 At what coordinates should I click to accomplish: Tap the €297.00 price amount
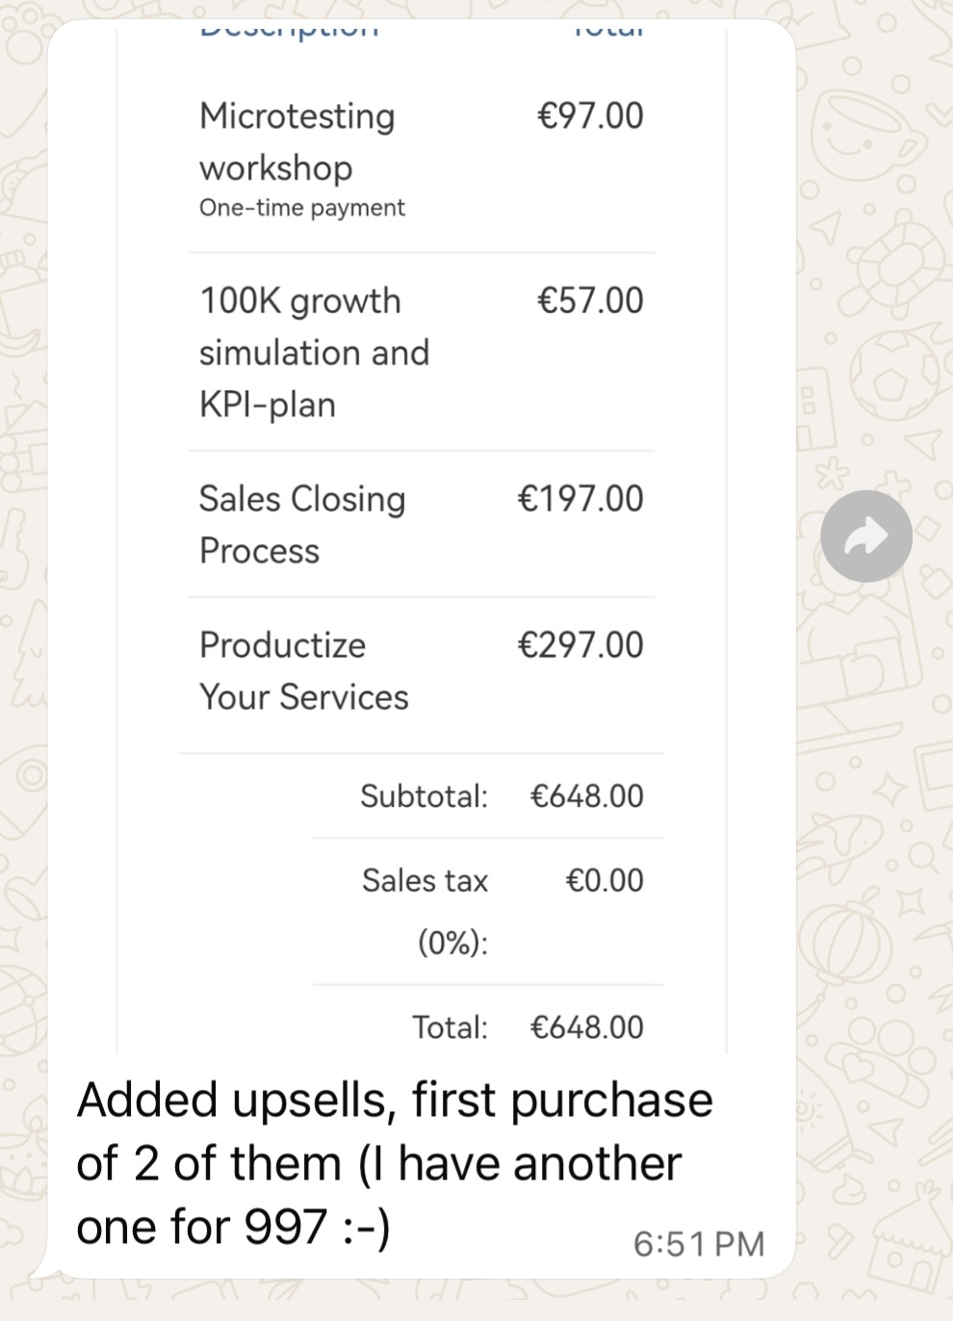click(x=580, y=645)
